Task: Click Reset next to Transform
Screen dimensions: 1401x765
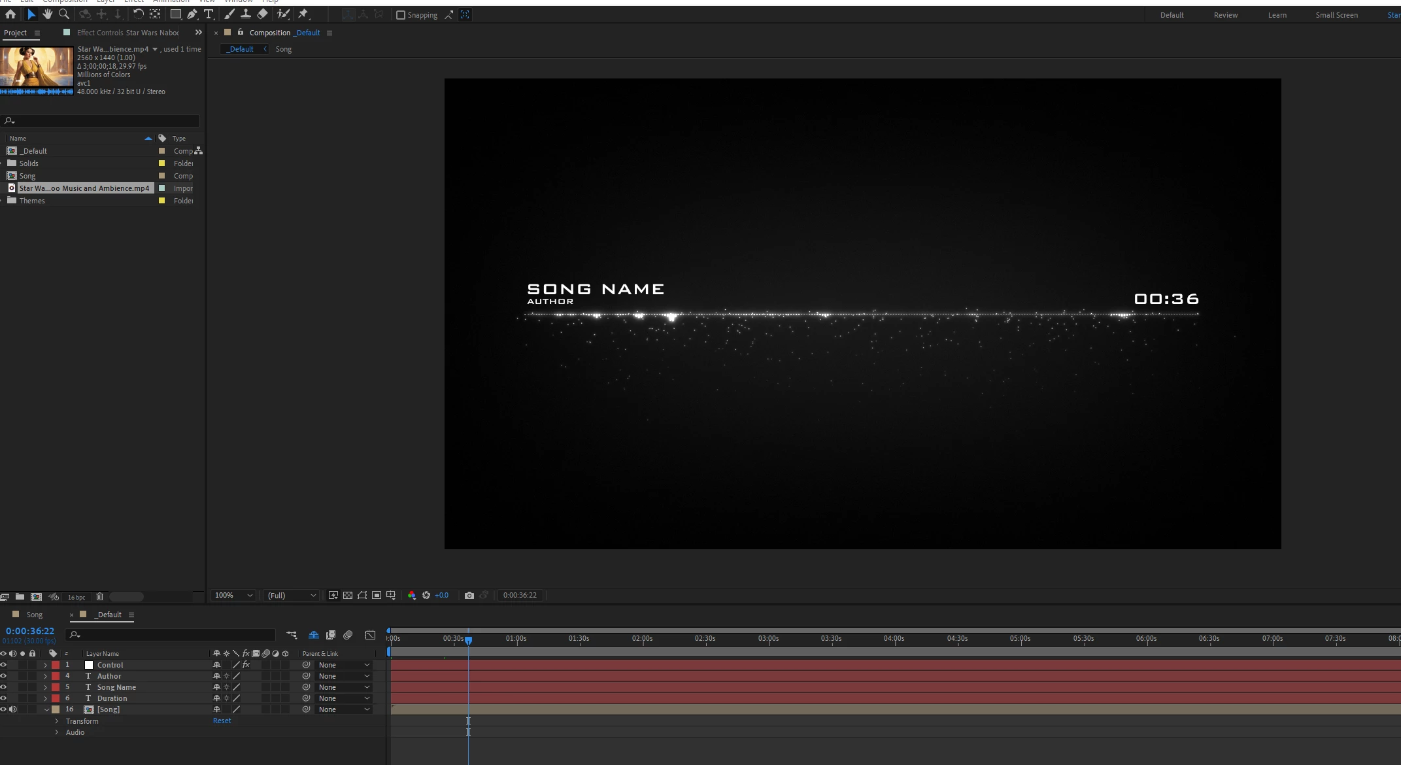Action: coord(222,721)
